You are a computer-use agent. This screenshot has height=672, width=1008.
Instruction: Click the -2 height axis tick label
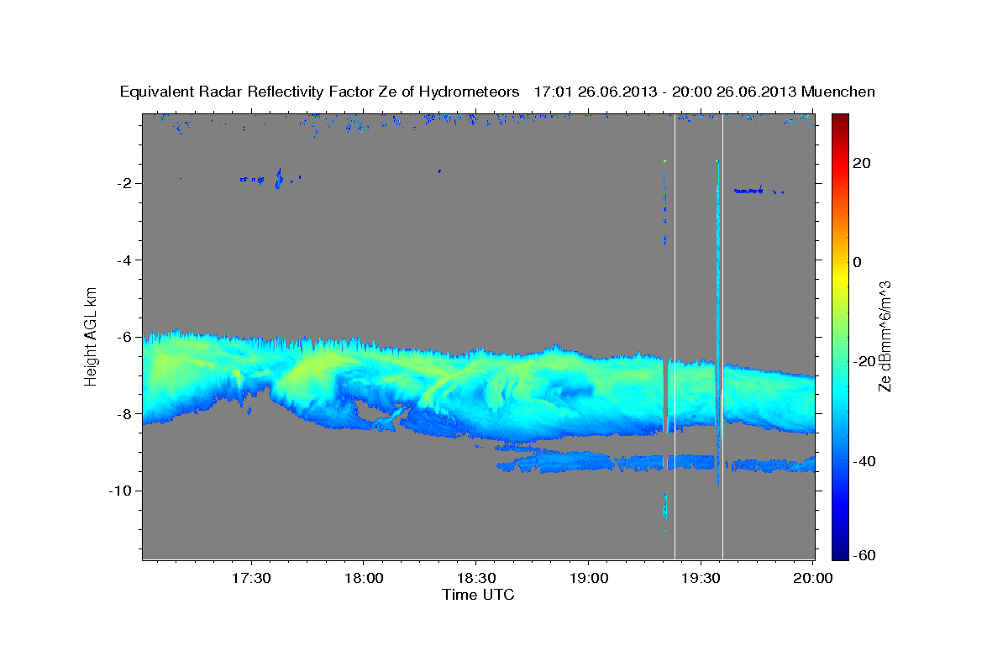[123, 183]
